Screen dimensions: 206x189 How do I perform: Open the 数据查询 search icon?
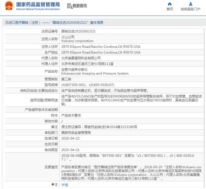coord(70,6)
